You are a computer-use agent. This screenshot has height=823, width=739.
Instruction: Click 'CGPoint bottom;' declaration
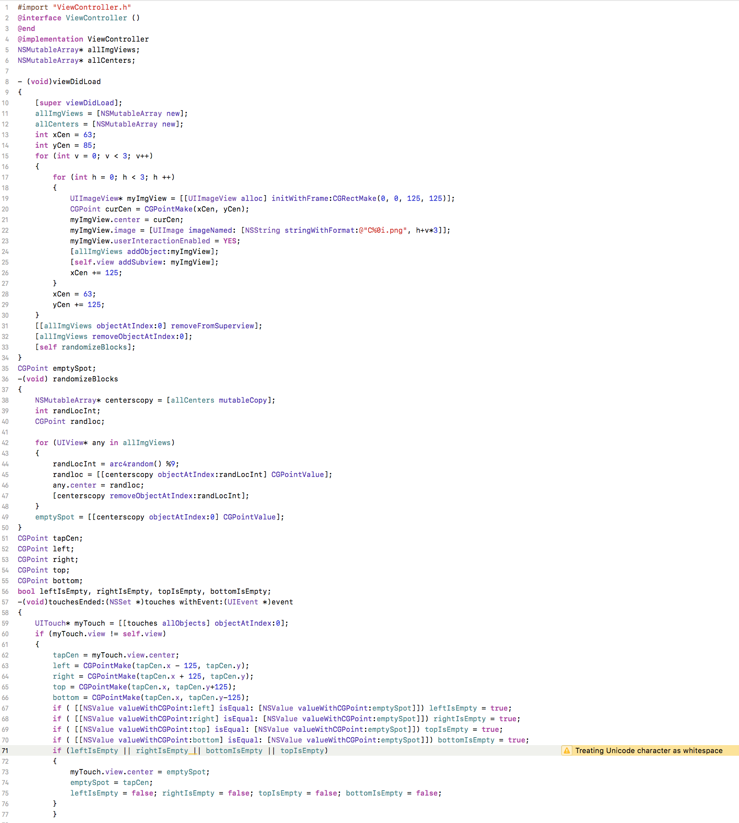(x=50, y=581)
